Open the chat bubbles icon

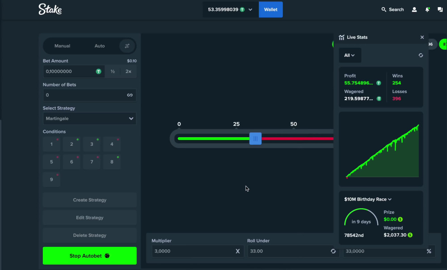pyautogui.click(x=440, y=9)
